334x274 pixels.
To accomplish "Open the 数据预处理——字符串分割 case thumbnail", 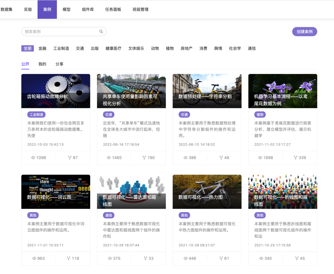I will click(x=207, y=91).
